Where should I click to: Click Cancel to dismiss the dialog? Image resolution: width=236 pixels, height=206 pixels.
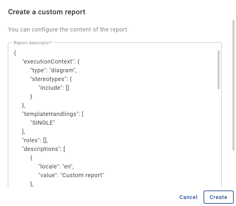(188, 197)
